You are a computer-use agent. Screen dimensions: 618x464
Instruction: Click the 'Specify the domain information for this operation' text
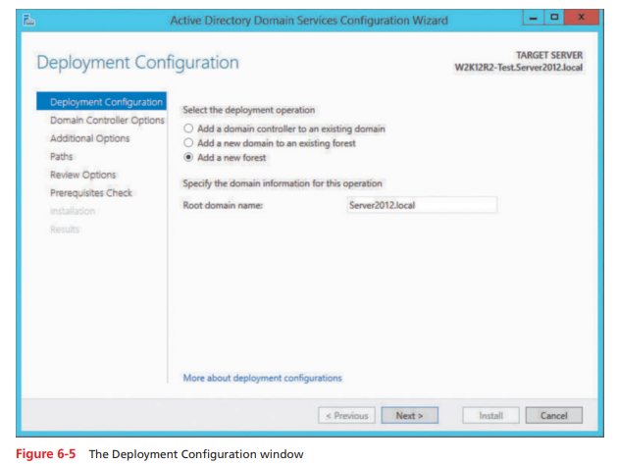pyautogui.click(x=283, y=183)
